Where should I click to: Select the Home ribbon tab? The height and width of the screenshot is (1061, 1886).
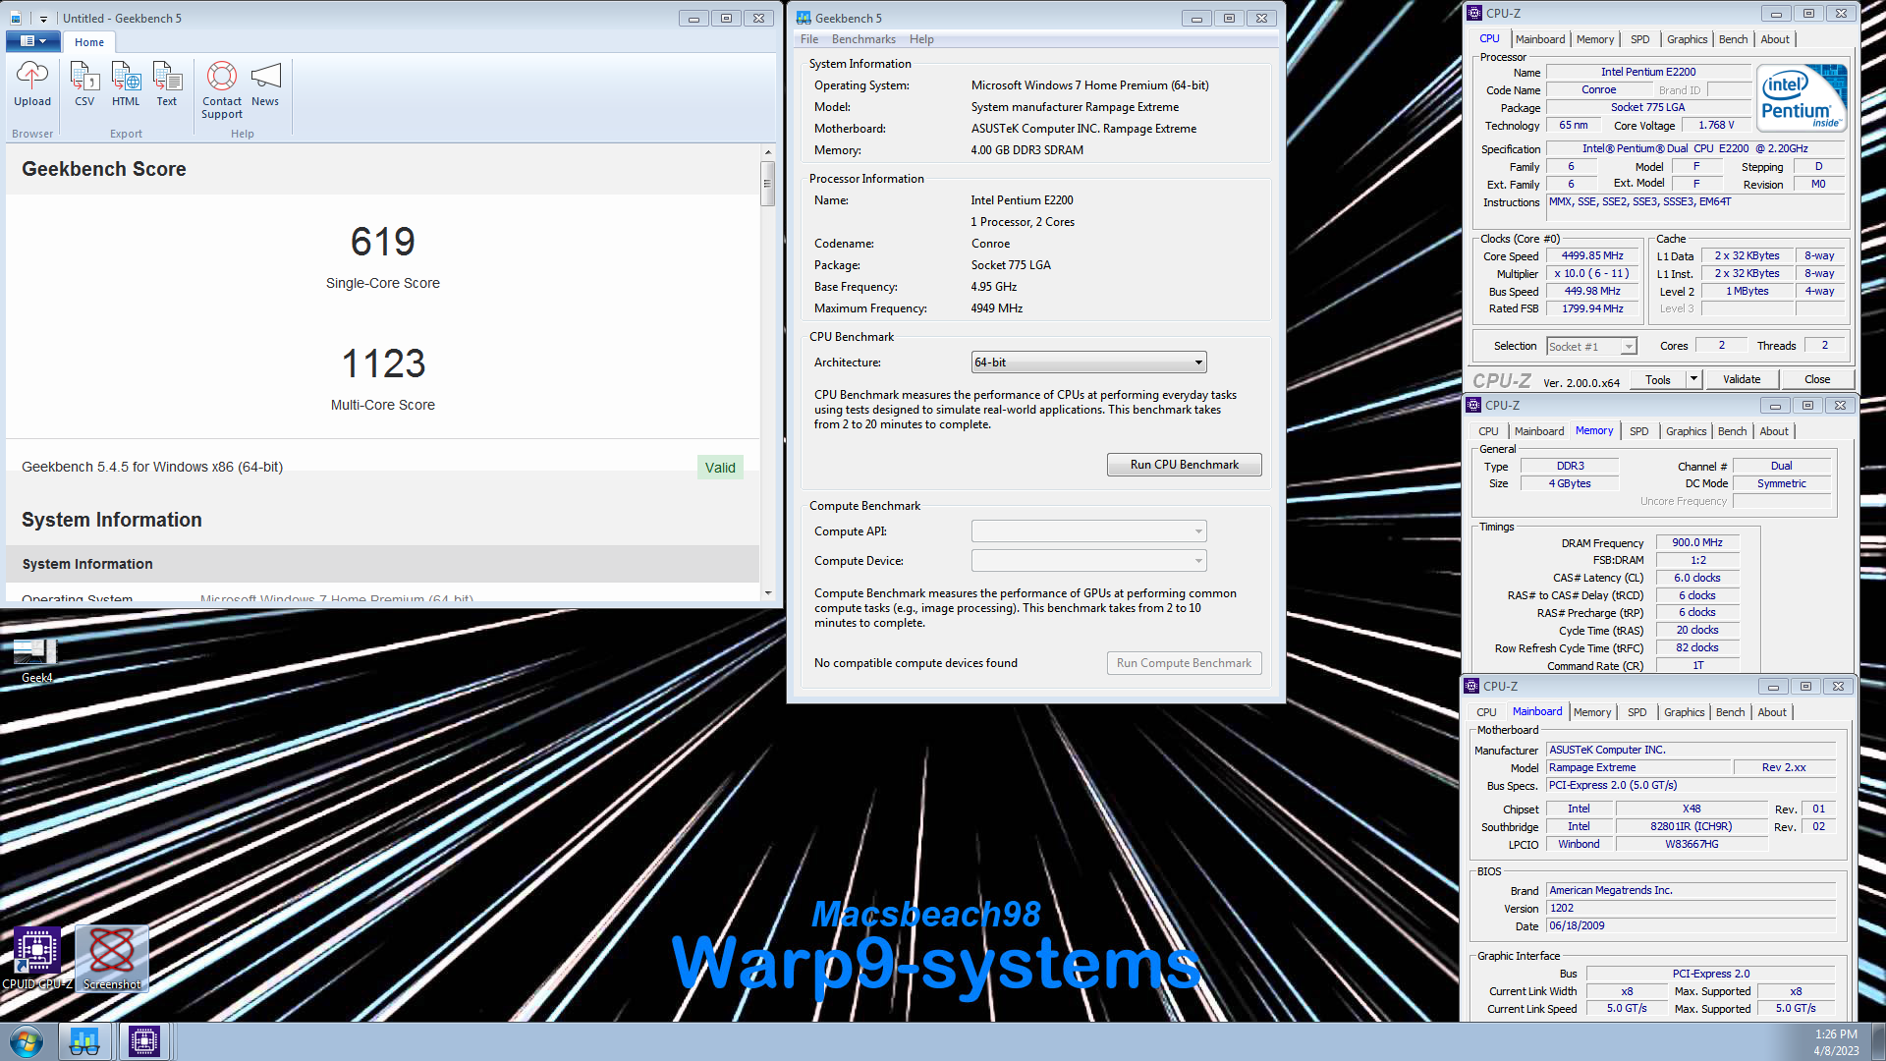click(x=89, y=42)
